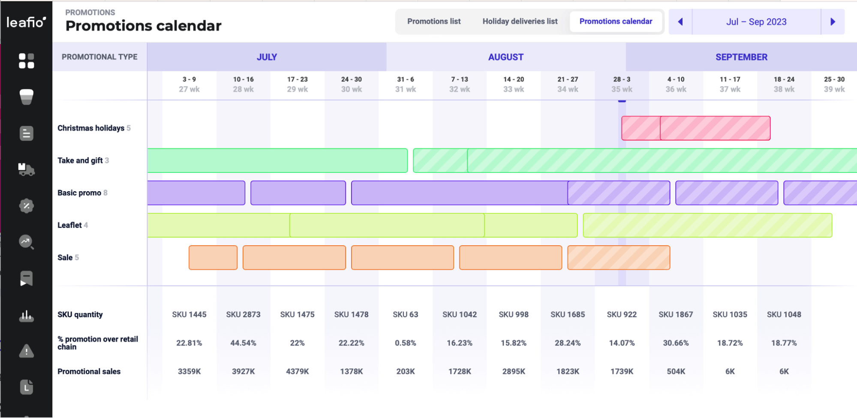Click the Jul – Sep 2023 period label
Image resolution: width=857 pixels, height=418 pixels.
[x=756, y=22]
